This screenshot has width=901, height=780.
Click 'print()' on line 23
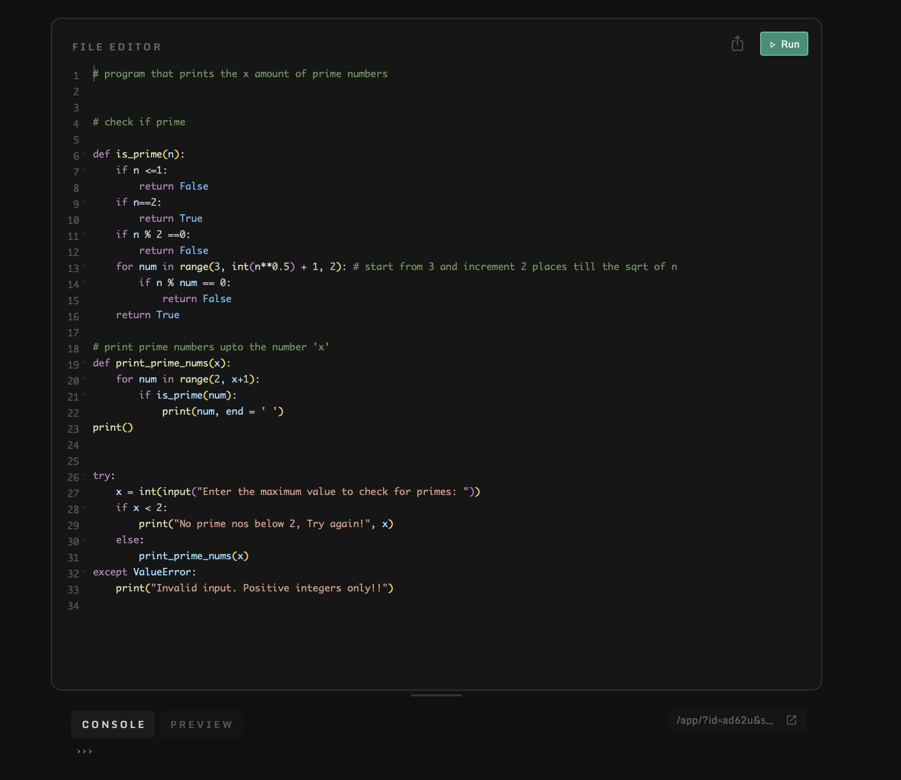click(x=113, y=427)
